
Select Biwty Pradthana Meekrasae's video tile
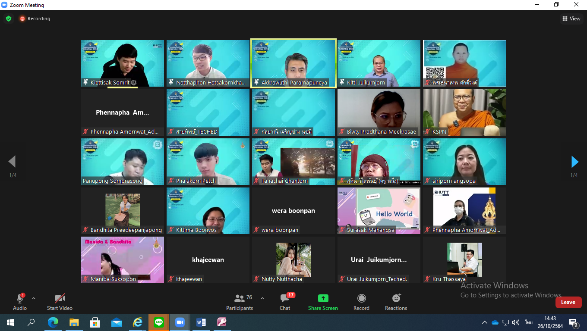point(379,112)
